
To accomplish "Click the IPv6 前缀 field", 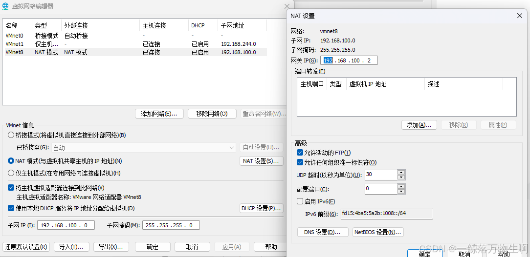I will pos(386,214).
